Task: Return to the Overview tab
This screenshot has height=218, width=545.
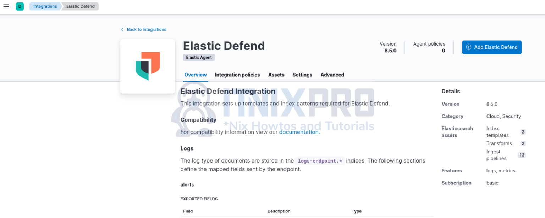Action: coord(196,75)
